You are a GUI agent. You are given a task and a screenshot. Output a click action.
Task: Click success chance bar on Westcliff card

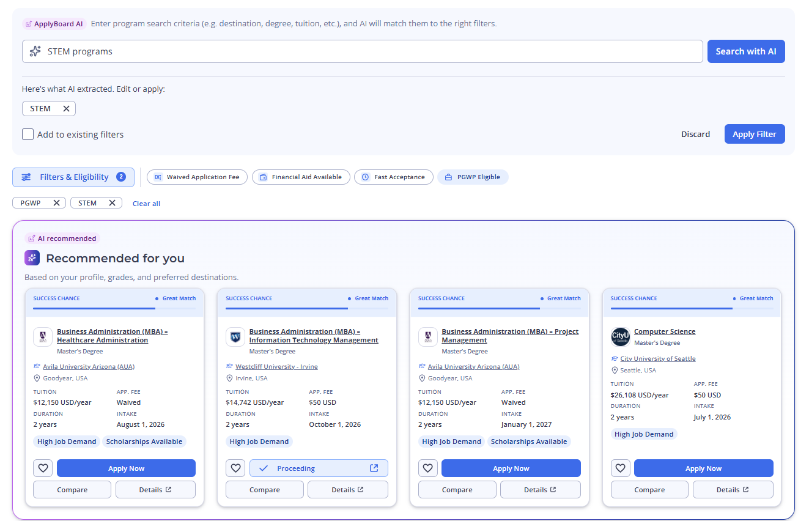pyautogui.click(x=307, y=309)
